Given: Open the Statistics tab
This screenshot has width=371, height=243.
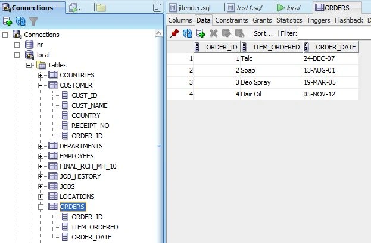Looking at the screenshot, I should [289, 20].
